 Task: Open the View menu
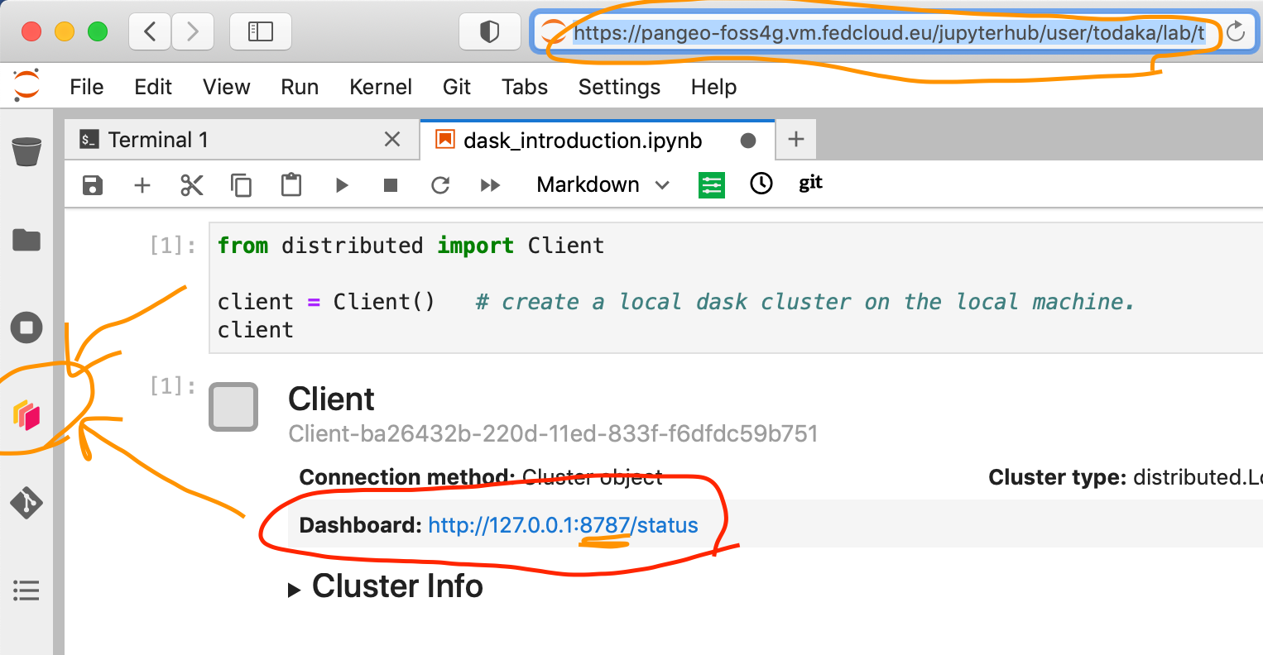point(227,87)
